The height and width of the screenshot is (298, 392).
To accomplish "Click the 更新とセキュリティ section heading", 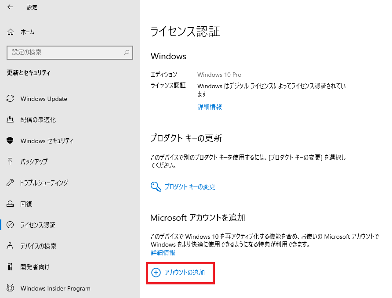I will tap(29, 72).
